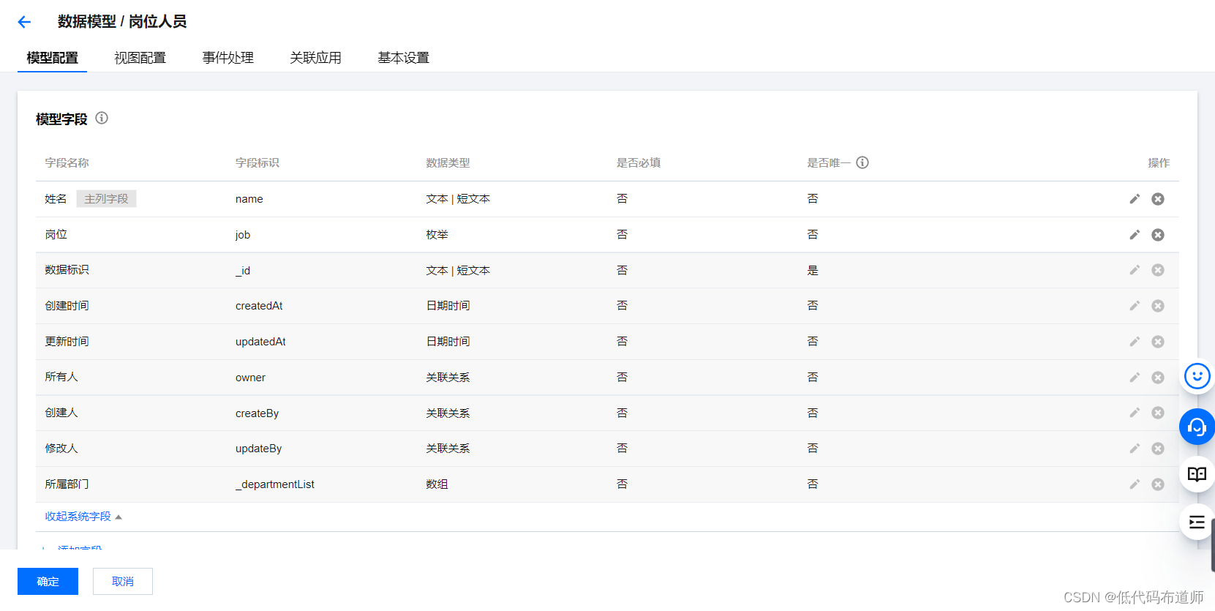Switch to 视图配置 tab
Image resolution: width=1215 pixels, height=611 pixels.
[140, 58]
